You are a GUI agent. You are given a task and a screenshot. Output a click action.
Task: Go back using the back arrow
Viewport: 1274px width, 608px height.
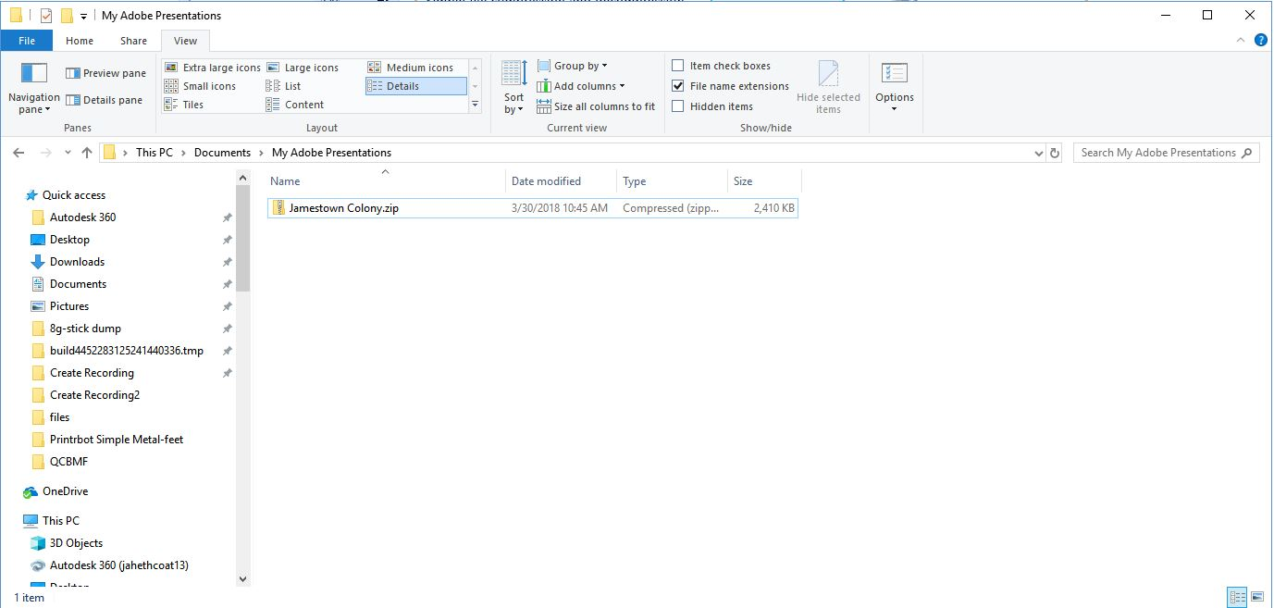point(20,153)
